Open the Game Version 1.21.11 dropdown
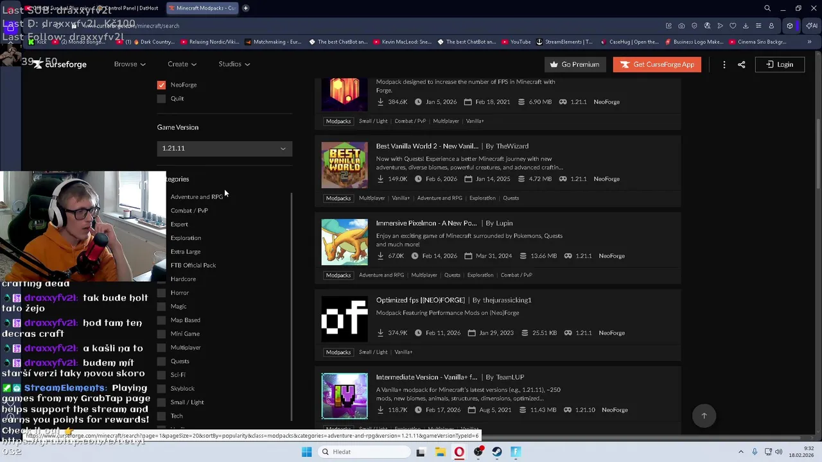822x462 pixels. pyautogui.click(x=225, y=148)
